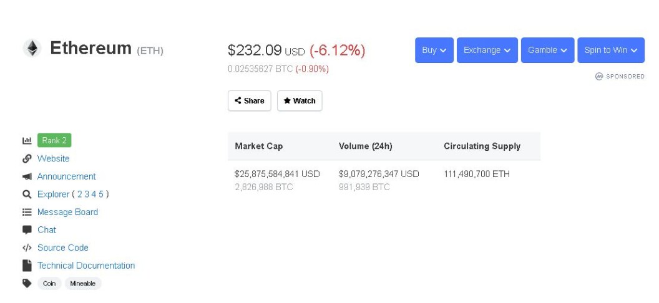Image resolution: width=659 pixels, height=303 pixels.
Task: Click the document icon beside Technical Documentation
Action: (x=27, y=266)
